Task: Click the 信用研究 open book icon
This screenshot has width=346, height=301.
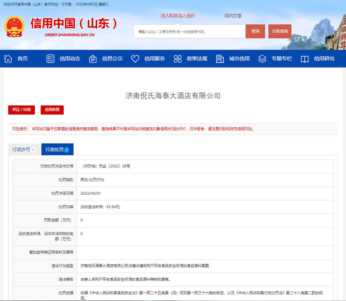Action: coord(304,59)
